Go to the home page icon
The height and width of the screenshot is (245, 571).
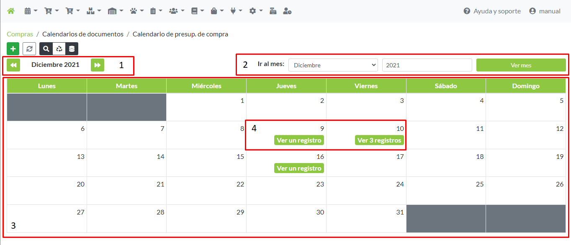pyautogui.click(x=11, y=11)
